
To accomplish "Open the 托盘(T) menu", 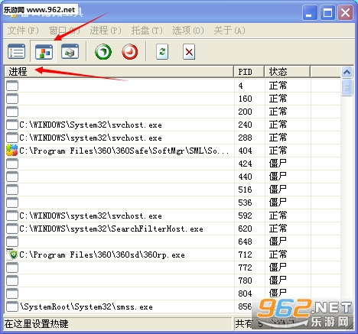I will point(147,31).
